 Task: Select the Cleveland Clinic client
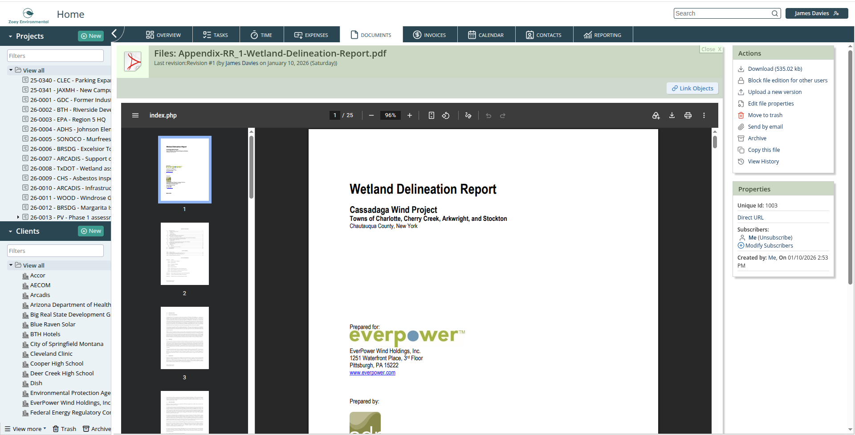click(x=51, y=354)
